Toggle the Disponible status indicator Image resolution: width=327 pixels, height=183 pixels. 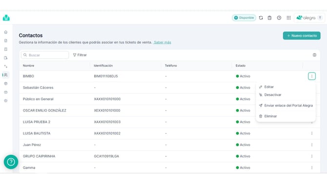click(x=244, y=18)
